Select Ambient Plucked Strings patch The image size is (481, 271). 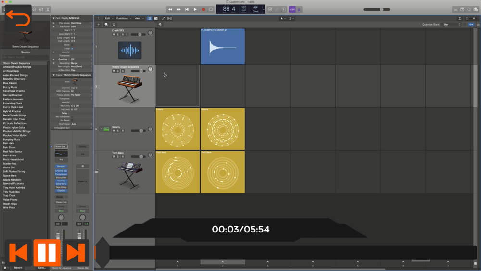[x=17, y=67]
